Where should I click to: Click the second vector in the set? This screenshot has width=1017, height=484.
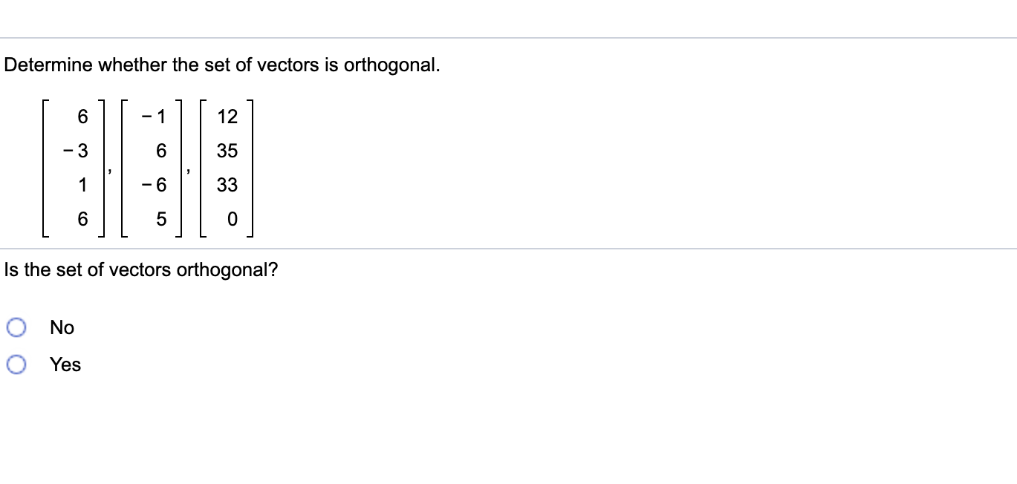(x=151, y=169)
